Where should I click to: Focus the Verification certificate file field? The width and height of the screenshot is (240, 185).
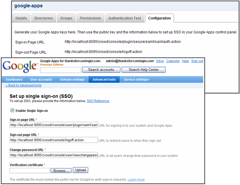(30, 171)
